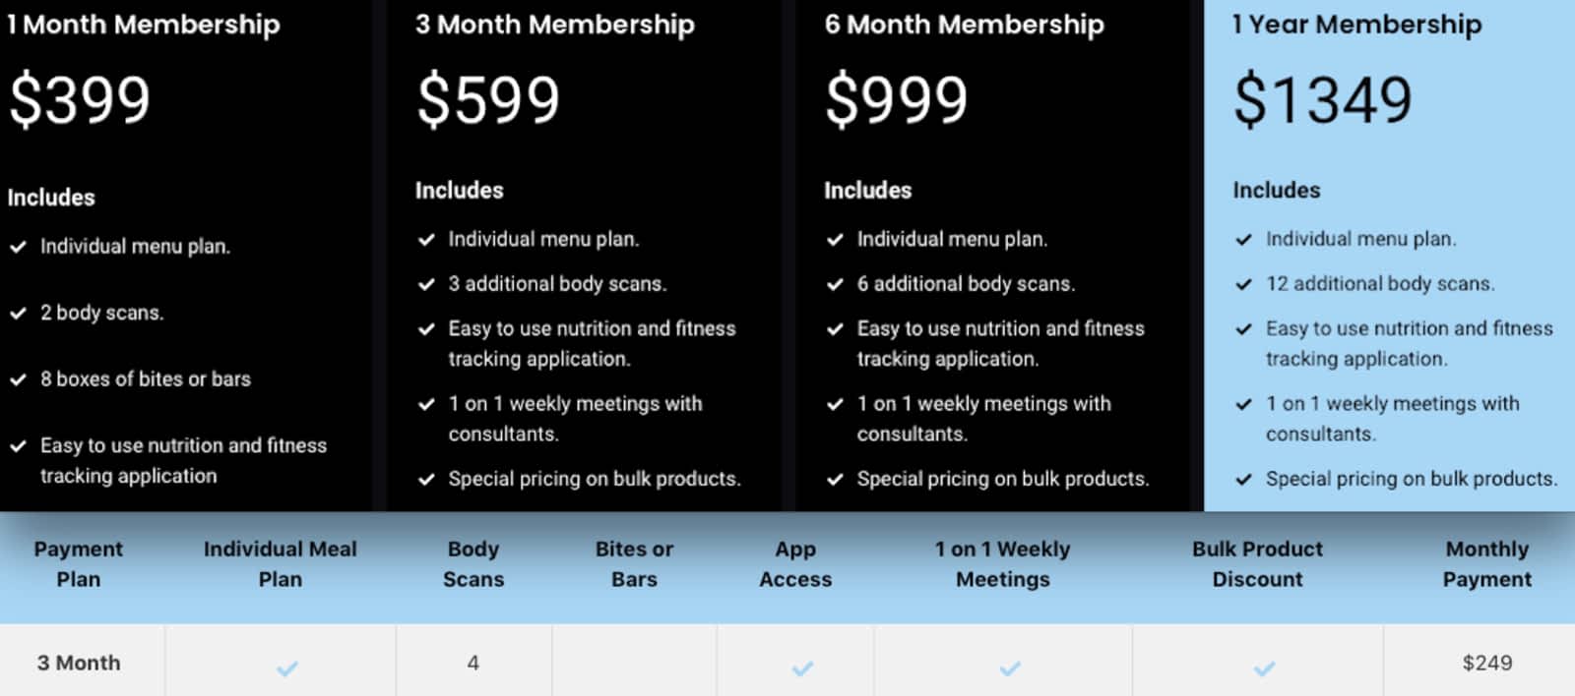Click the 3 Month Bulk Product Discount checkmark

pos(1264,669)
